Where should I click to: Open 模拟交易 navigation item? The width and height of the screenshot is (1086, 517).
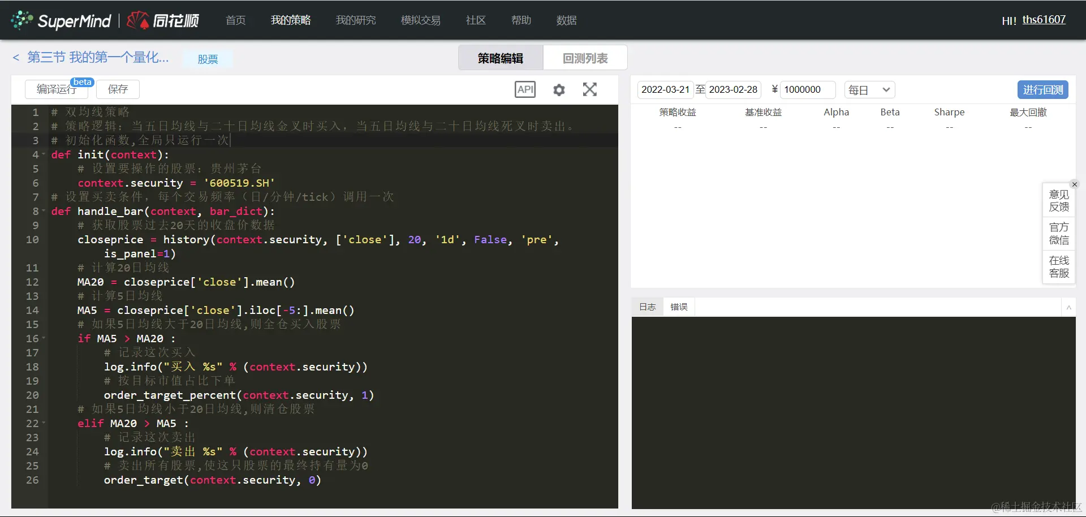point(421,20)
